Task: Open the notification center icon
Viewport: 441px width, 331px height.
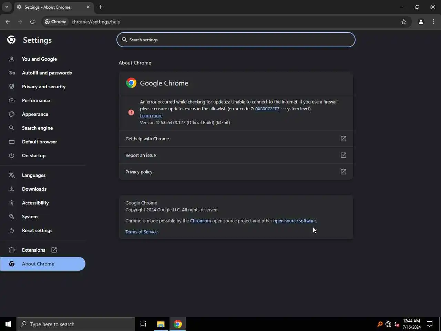Action: pos(430,324)
